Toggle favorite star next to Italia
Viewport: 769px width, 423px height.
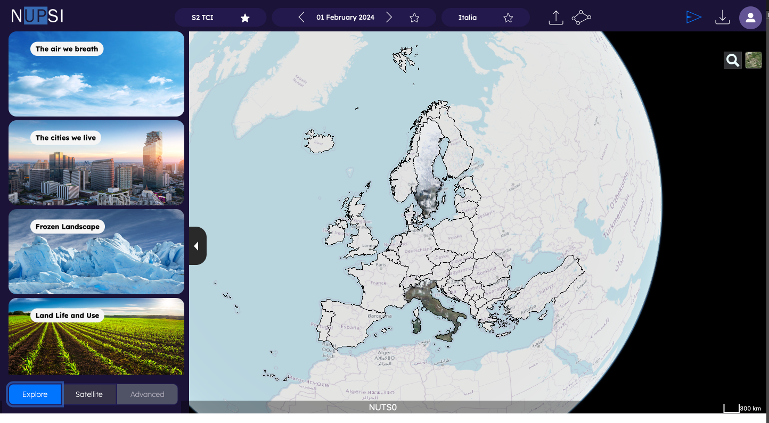pyautogui.click(x=508, y=18)
